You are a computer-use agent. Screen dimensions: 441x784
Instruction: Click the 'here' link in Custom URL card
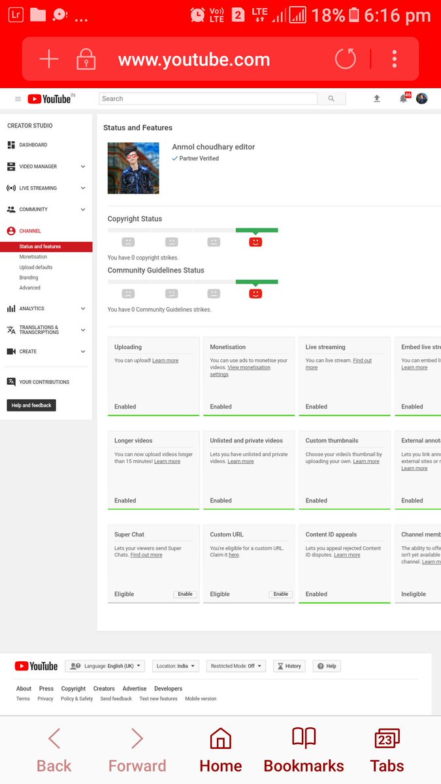coord(234,555)
